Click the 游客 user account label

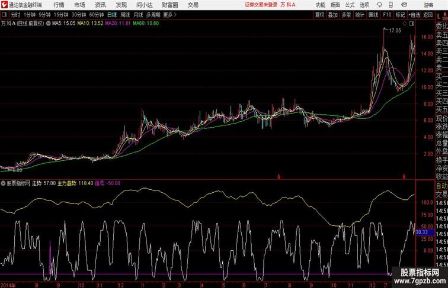point(428,5)
